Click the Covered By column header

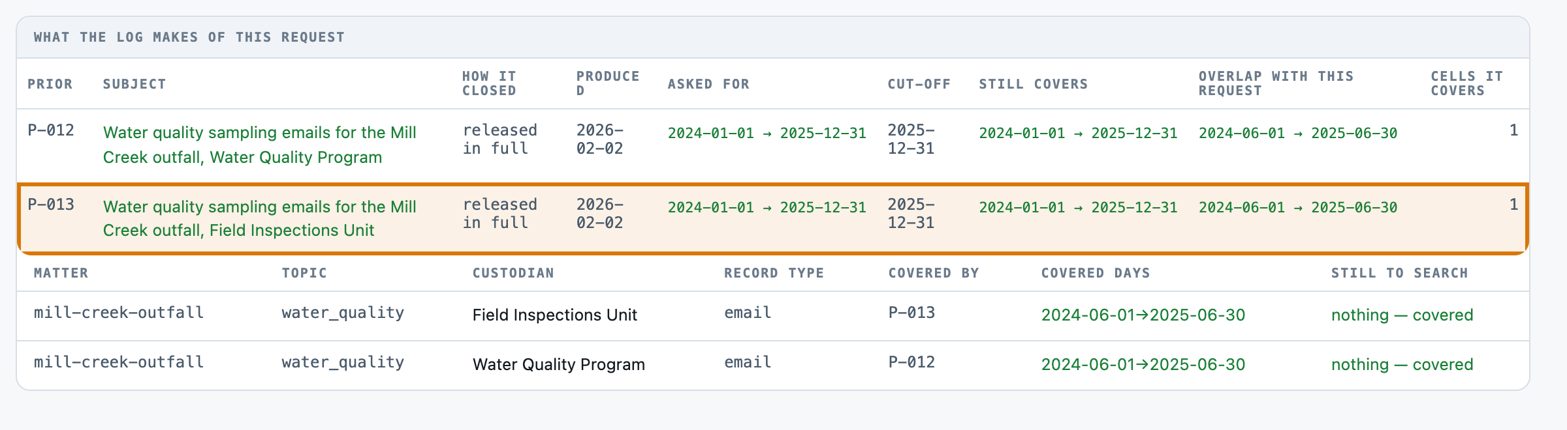(934, 273)
